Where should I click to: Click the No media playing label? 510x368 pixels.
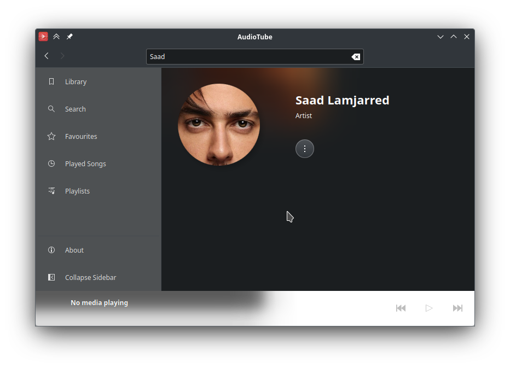[x=99, y=303]
